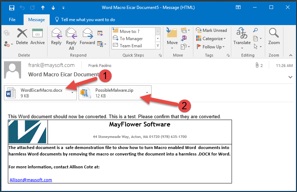Viewport: 297px width, 192px height.
Task: Click the frank@maysoft.com sender address
Action: [51, 65]
